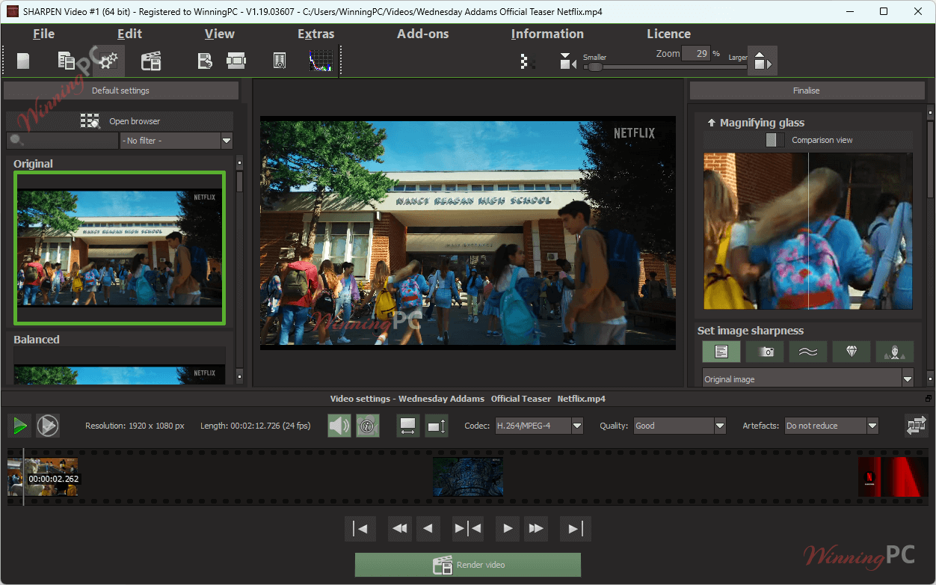Click the clapperboard save video toolbar icon
The width and height of the screenshot is (936, 585).
tap(151, 61)
